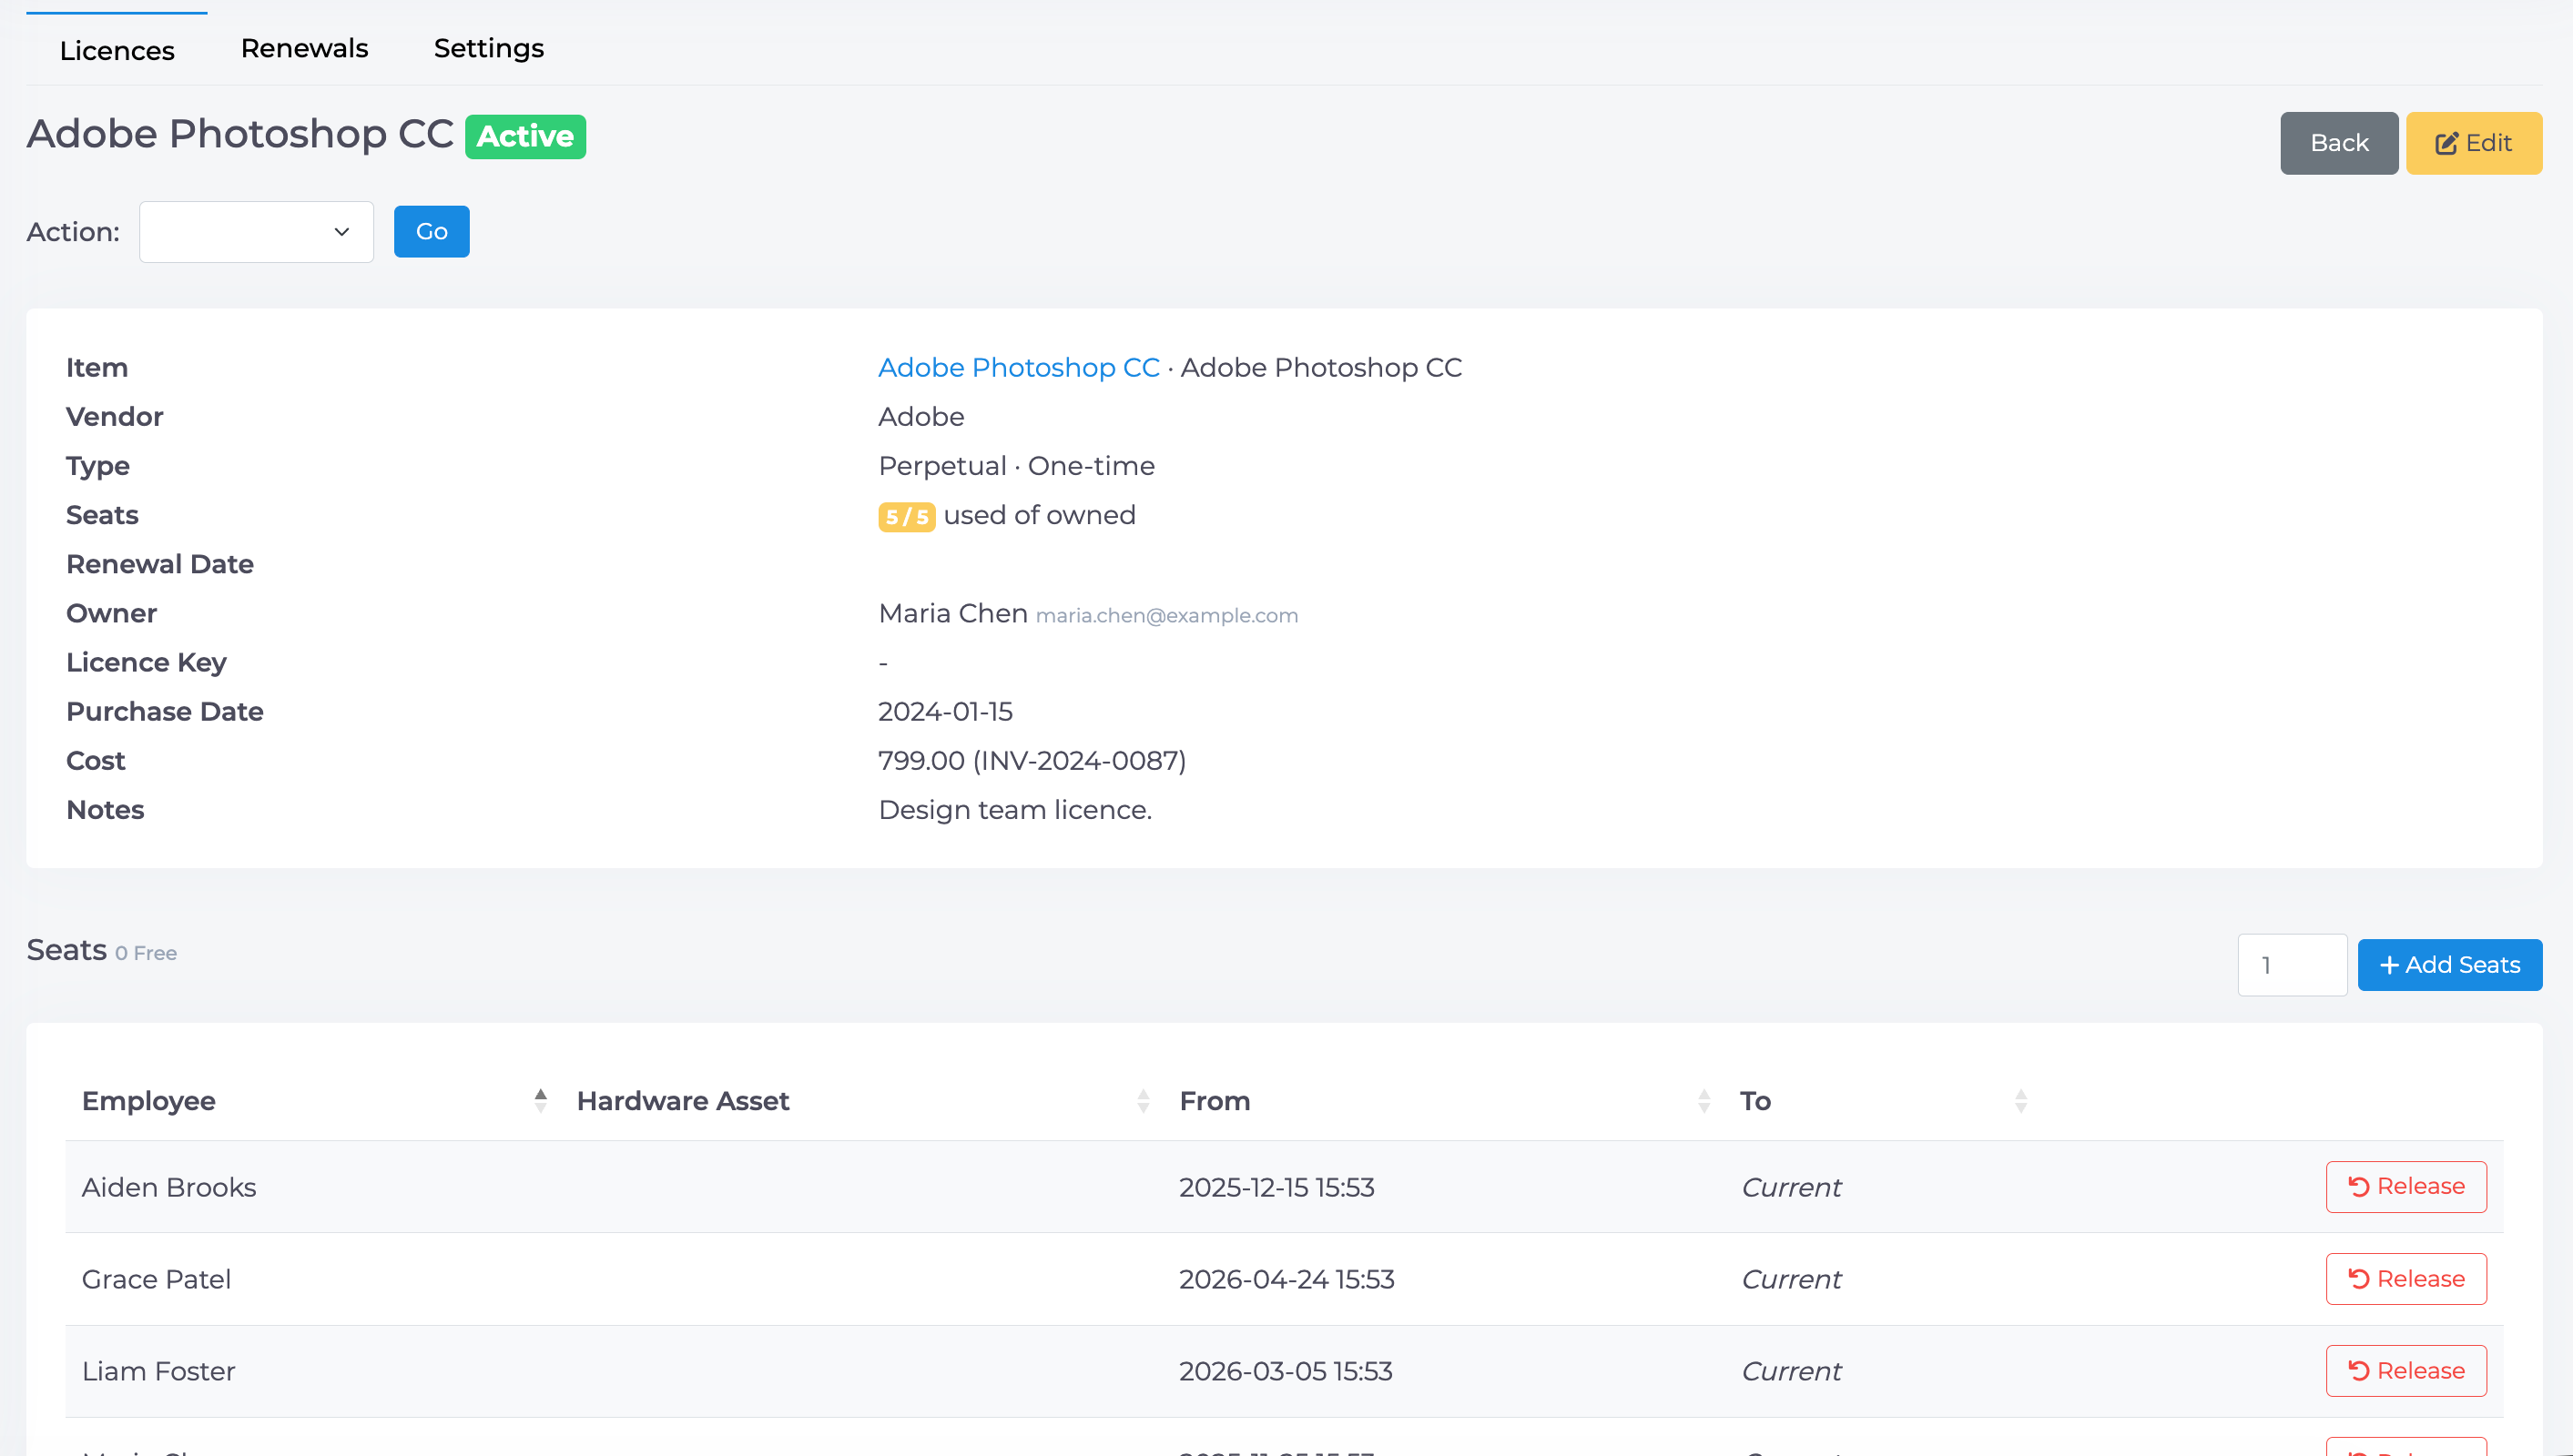Click the blue Go button
Viewport: 2573px width, 1456px height.
click(x=432, y=232)
